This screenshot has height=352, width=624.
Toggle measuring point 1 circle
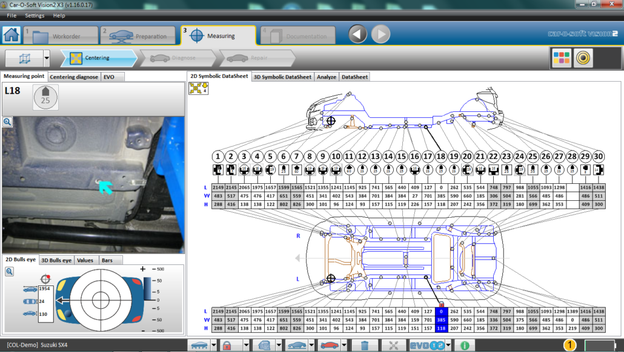coord(218,156)
